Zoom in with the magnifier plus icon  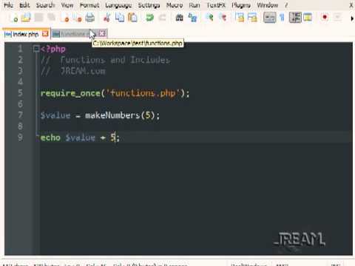[209, 18]
